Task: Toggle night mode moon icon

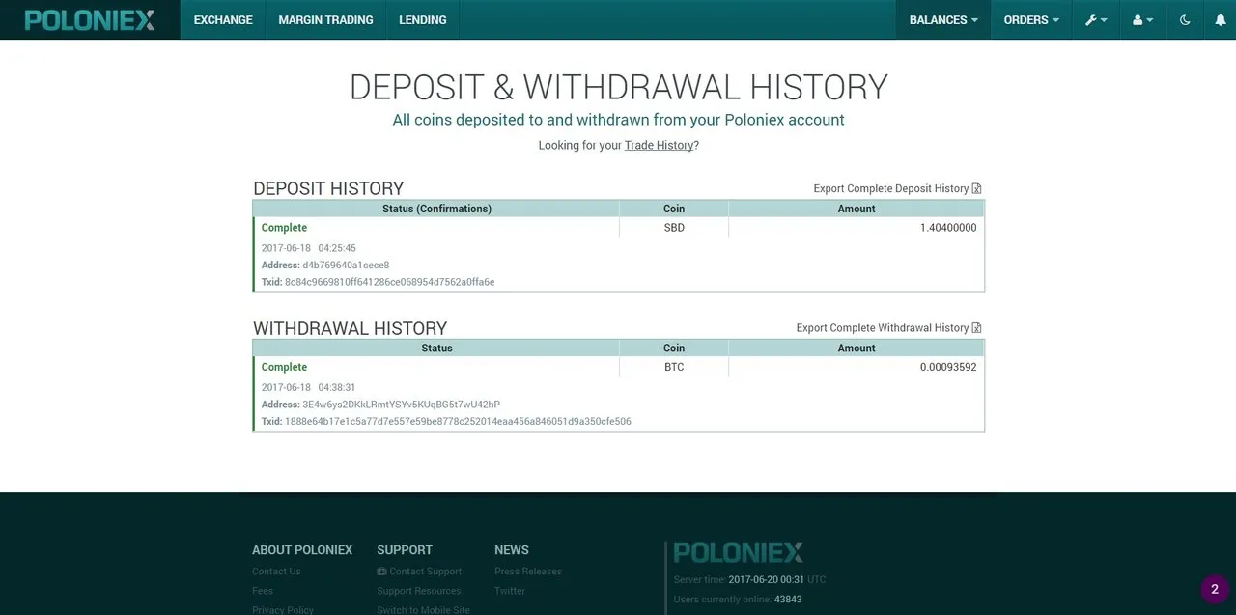Action: pyautogui.click(x=1185, y=19)
